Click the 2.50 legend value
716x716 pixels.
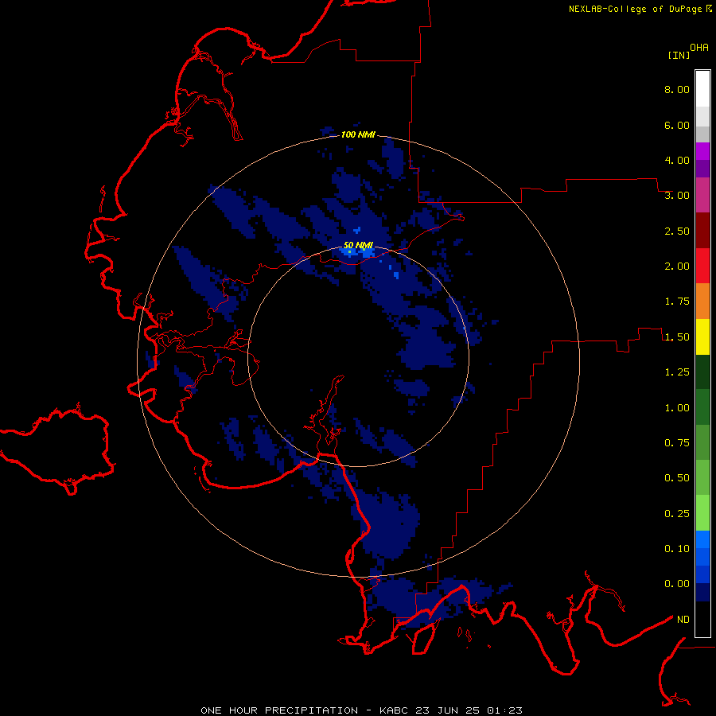677,231
